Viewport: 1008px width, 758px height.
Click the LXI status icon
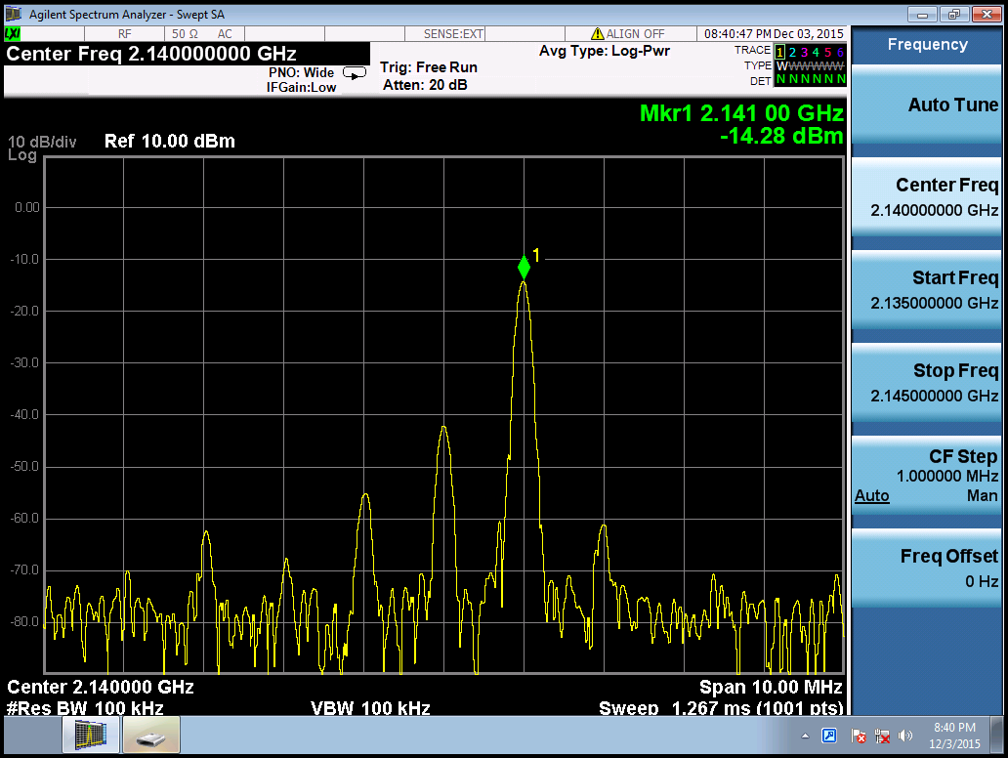pos(13,34)
